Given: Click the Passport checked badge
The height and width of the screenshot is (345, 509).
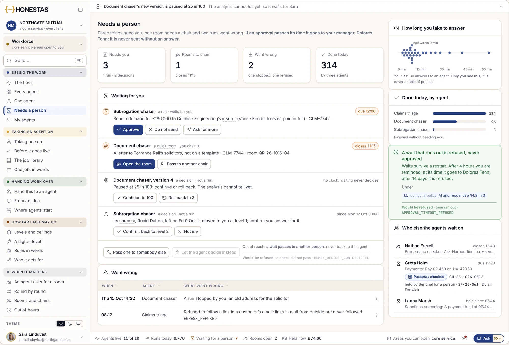Looking at the screenshot, I should 426,277.
